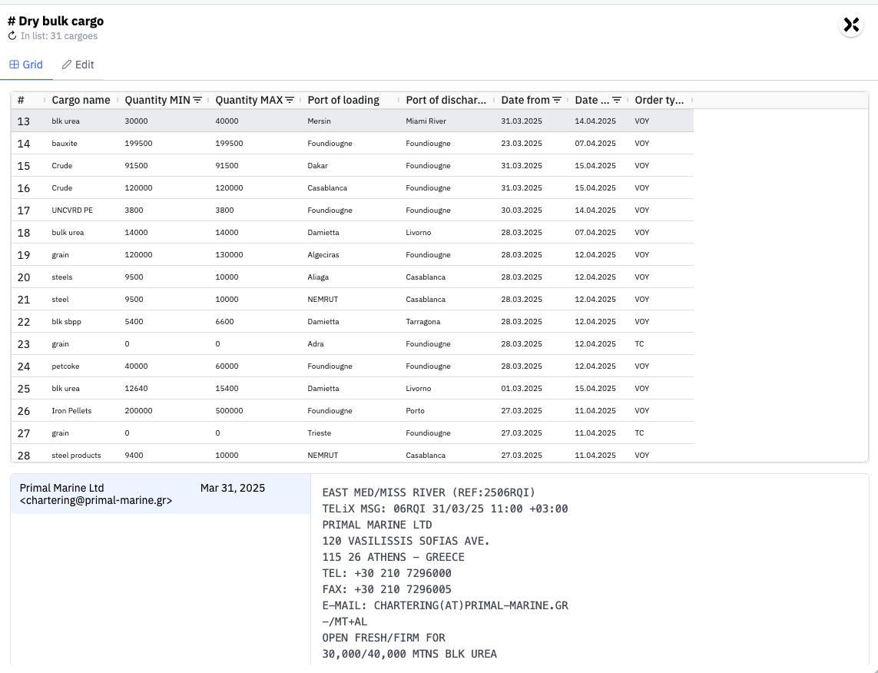The width and height of the screenshot is (878, 673).
Task: Click the refresh icon beside cargo count
Action: pyautogui.click(x=12, y=36)
